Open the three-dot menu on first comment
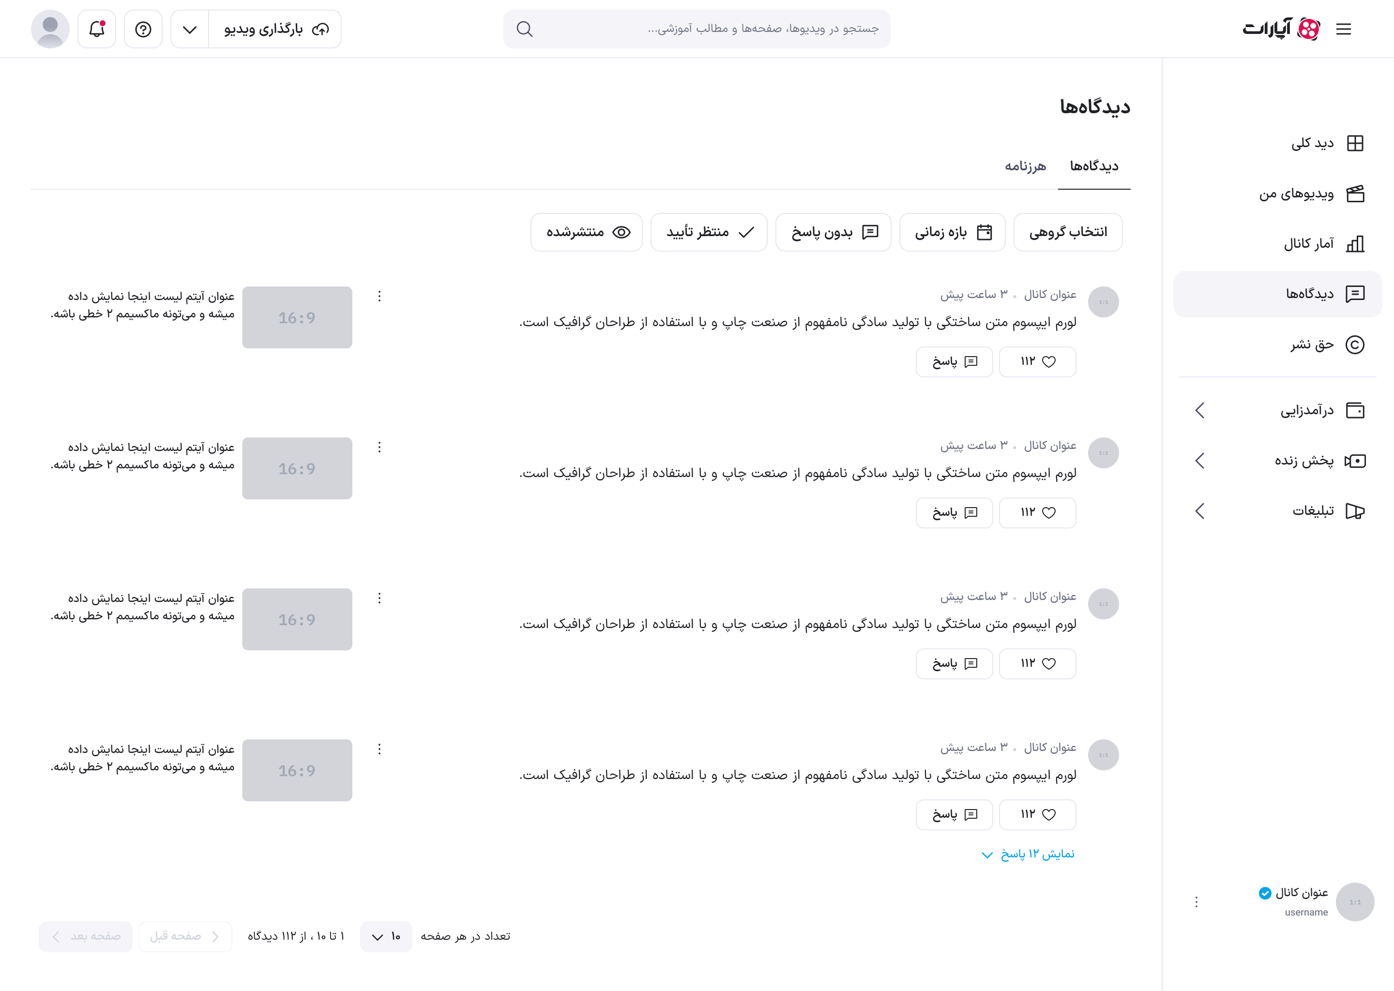1394x991 pixels. point(379,296)
